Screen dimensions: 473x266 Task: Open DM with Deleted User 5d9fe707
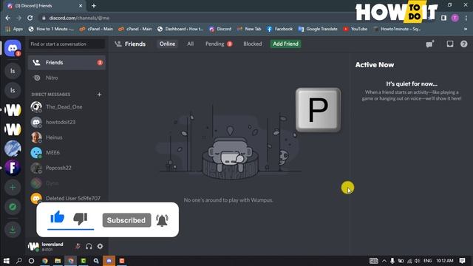click(67, 198)
